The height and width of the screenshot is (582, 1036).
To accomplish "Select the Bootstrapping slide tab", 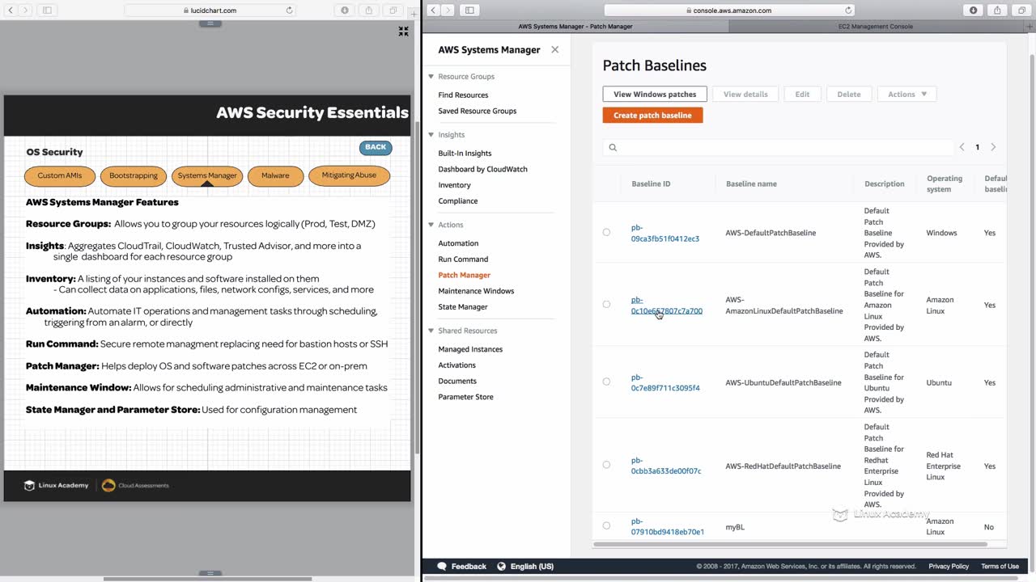I will (134, 175).
